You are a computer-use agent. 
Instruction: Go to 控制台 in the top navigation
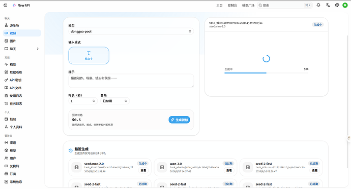coord(232,6)
